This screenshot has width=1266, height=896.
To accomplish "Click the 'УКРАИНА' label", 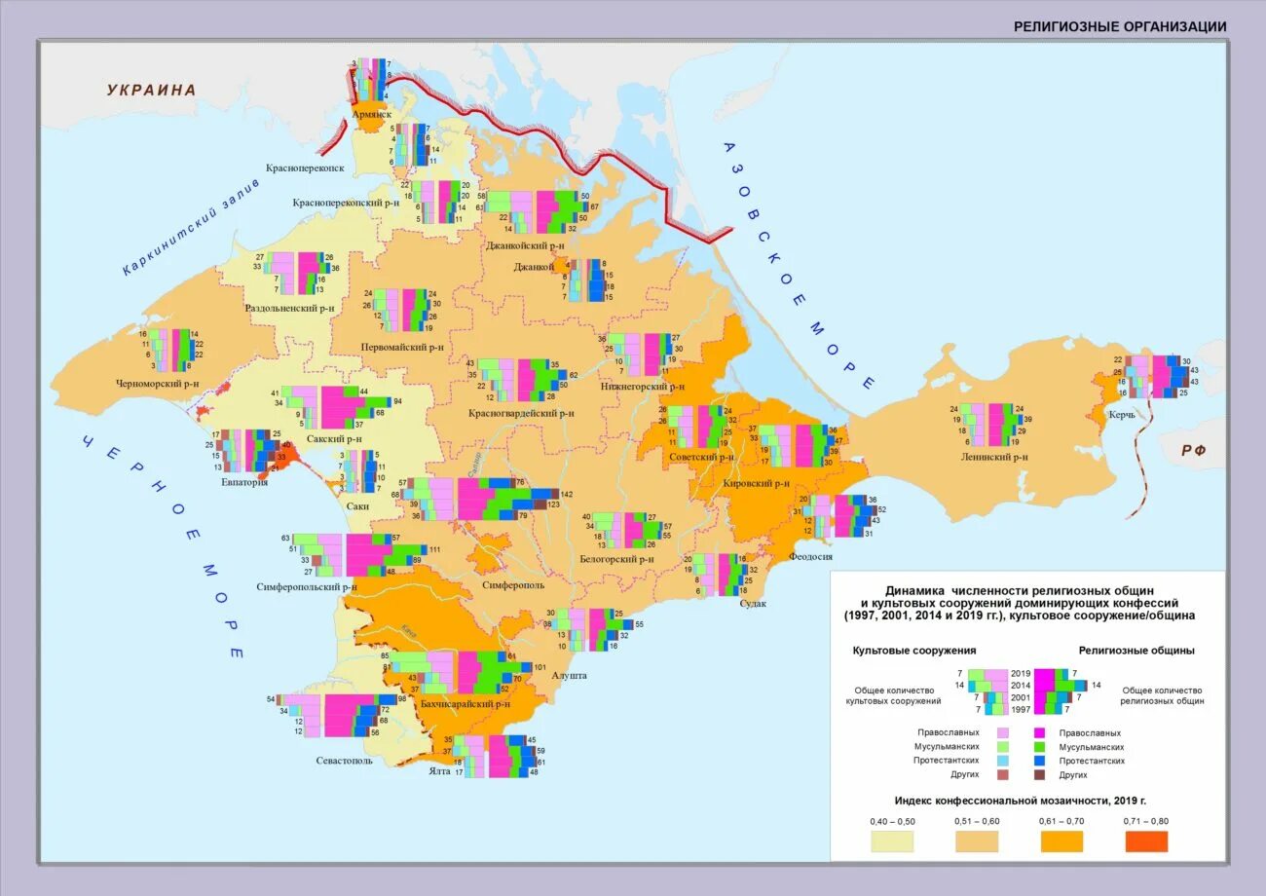I will pyautogui.click(x=152, y=90).
